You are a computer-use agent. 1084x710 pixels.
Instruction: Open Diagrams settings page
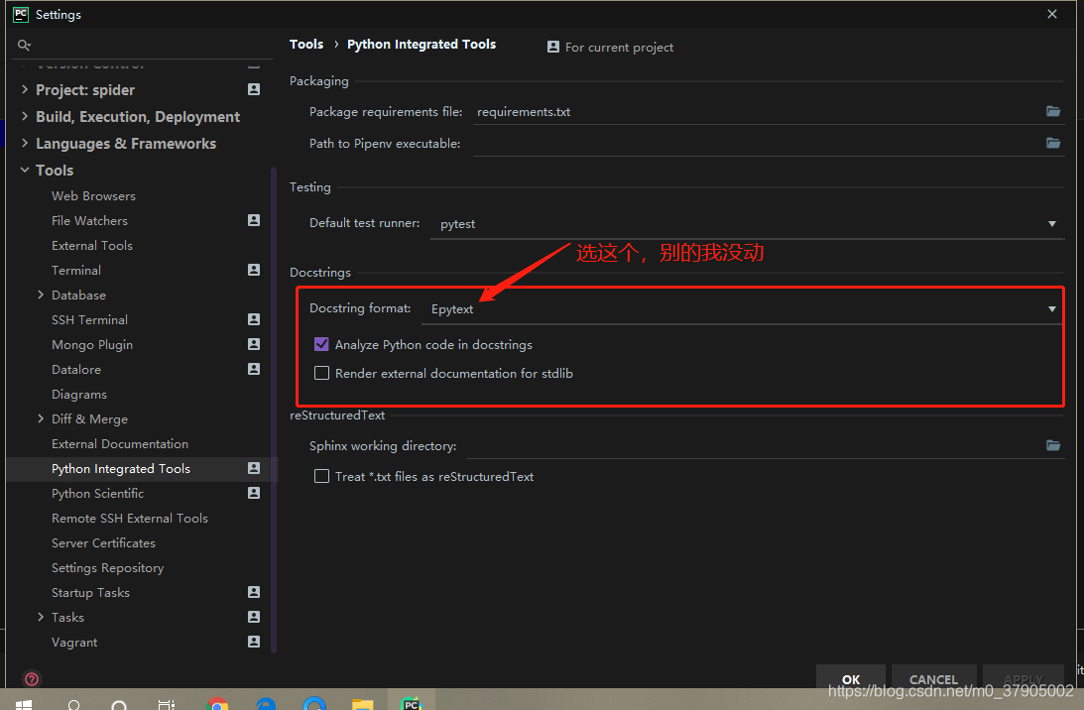(x=78, y=394)
